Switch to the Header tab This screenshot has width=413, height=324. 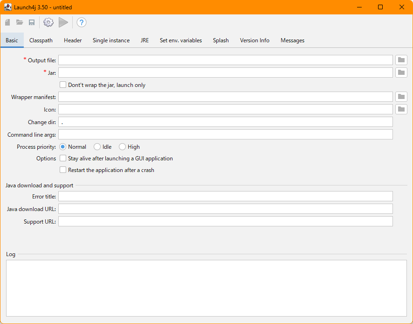coord(73,40)
